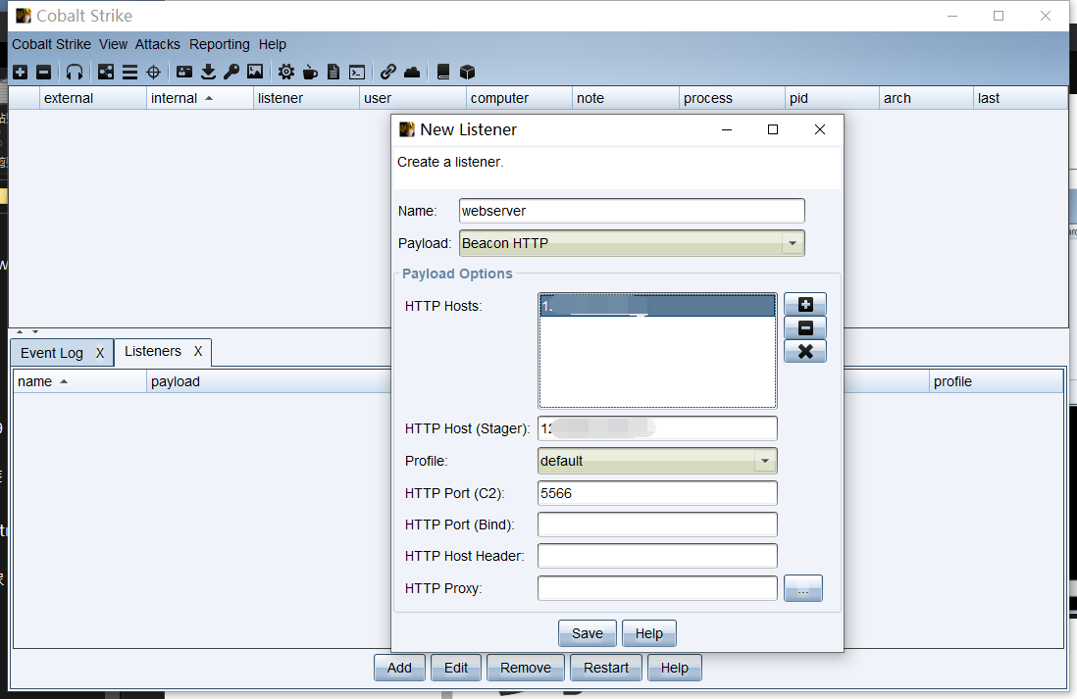Open keystrokes via the key icon
Screen dimensions: 1077x699
[x=231, y=72]
